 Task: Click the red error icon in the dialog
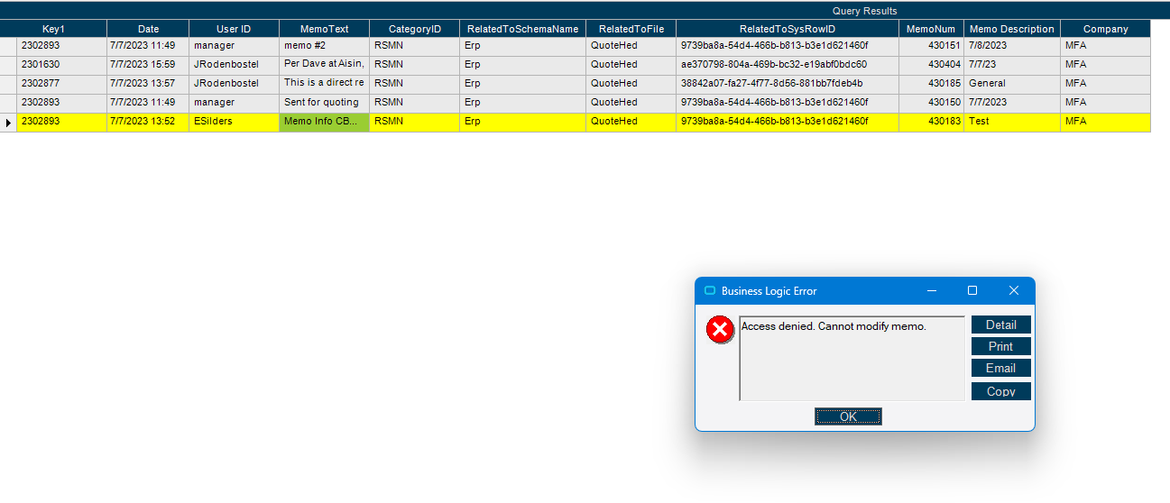pyautogui.click(x=719, y=330)
